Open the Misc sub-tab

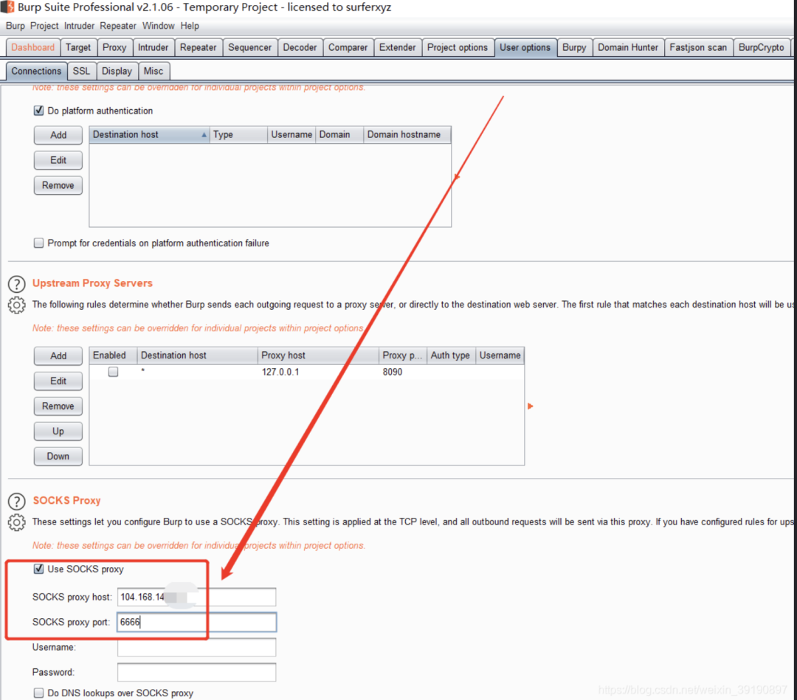pos(153,71)
